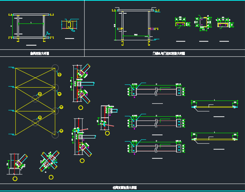The image size is (245, 192).
Task: Select the window opening detail caption text
Action: (x=39, y=53)
